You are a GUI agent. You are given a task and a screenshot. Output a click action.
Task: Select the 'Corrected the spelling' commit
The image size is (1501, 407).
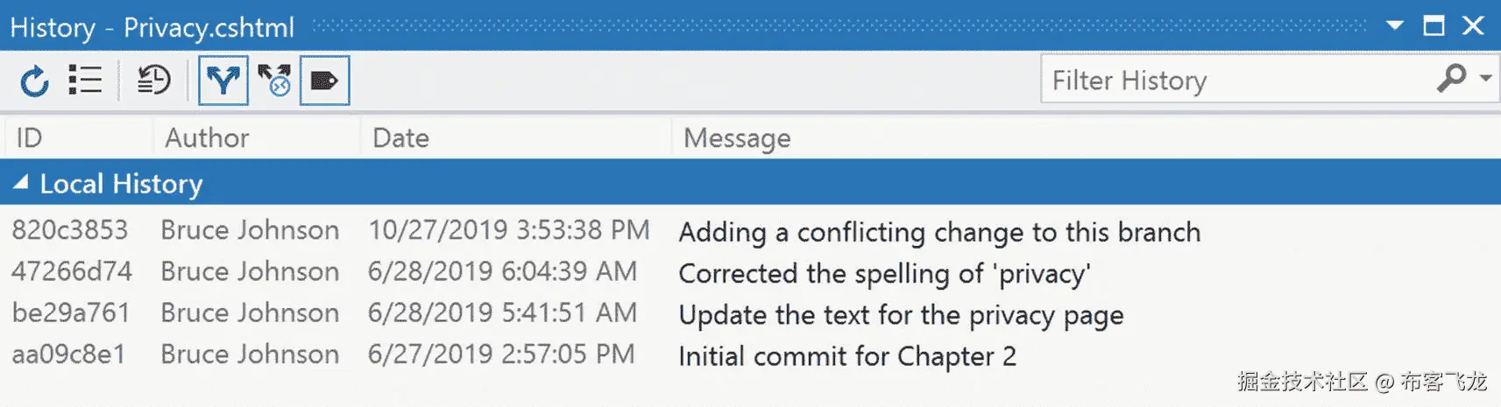[884, 273]
